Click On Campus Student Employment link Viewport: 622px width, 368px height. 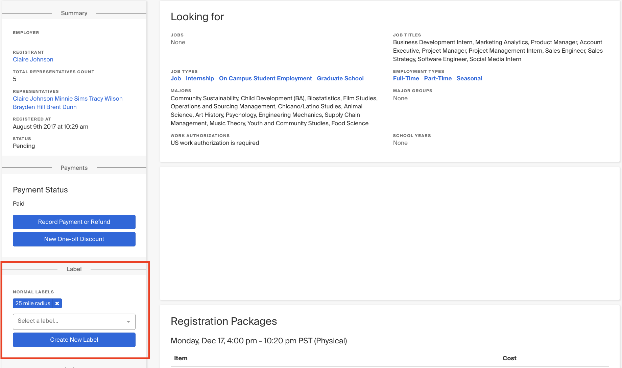pyautogui.click(x=265, y=78)
